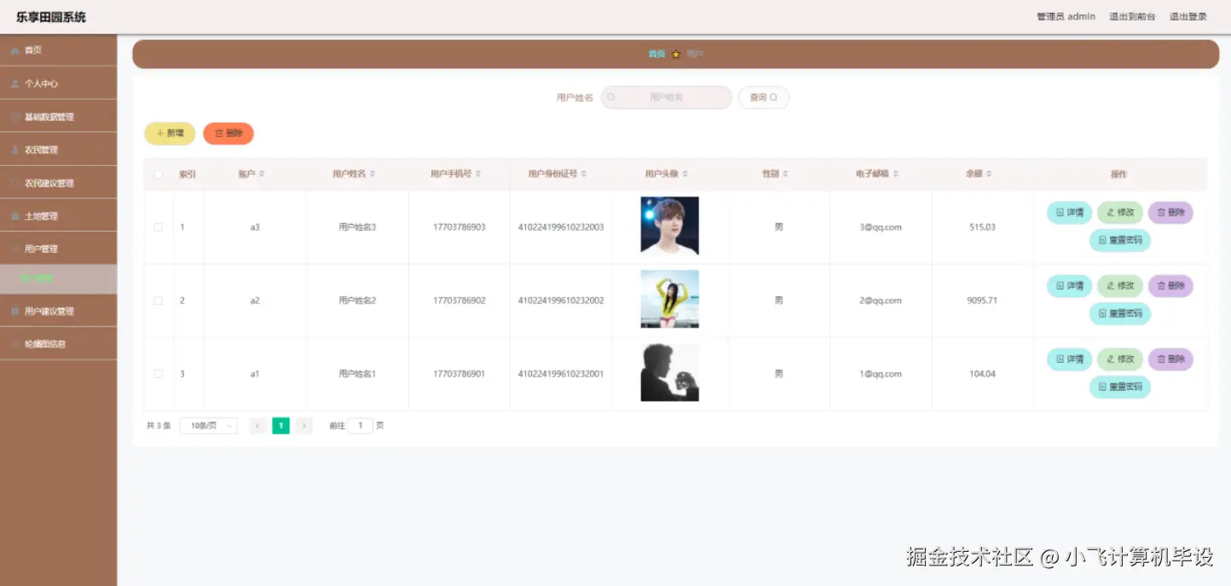
Task: Go to the next page arrow
Action: (304, 426)
